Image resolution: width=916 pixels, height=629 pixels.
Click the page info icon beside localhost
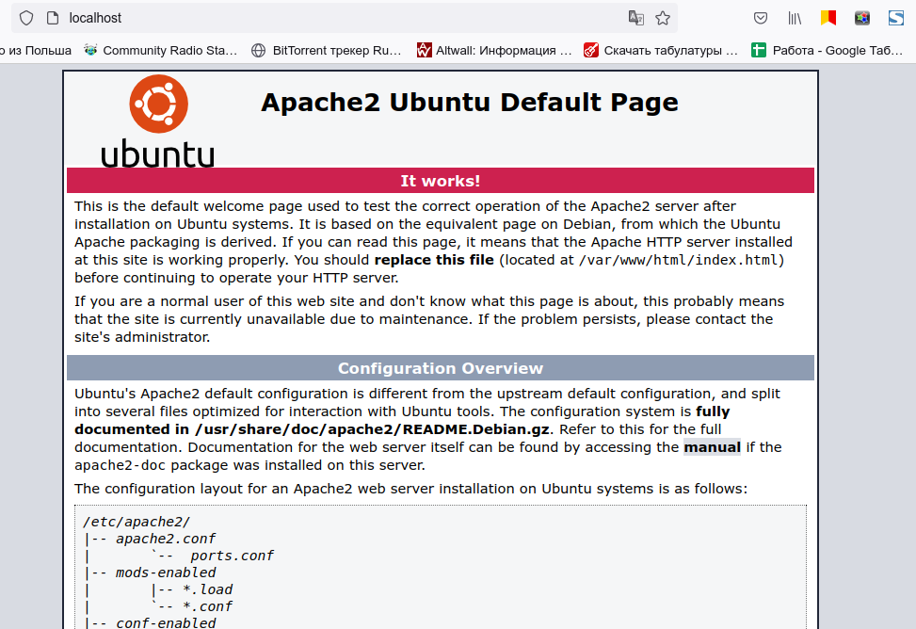tap(53, 18)
